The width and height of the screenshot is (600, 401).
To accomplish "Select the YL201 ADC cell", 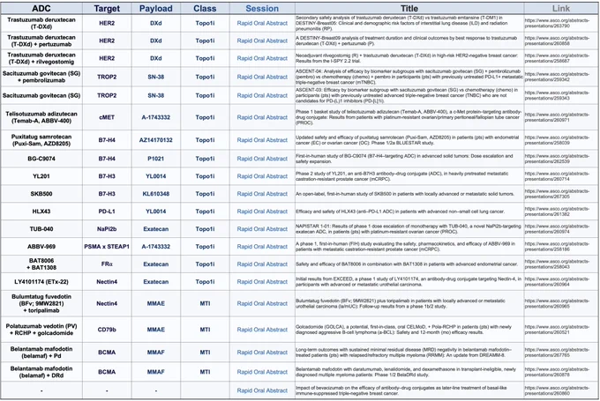I will click(41, 176).
